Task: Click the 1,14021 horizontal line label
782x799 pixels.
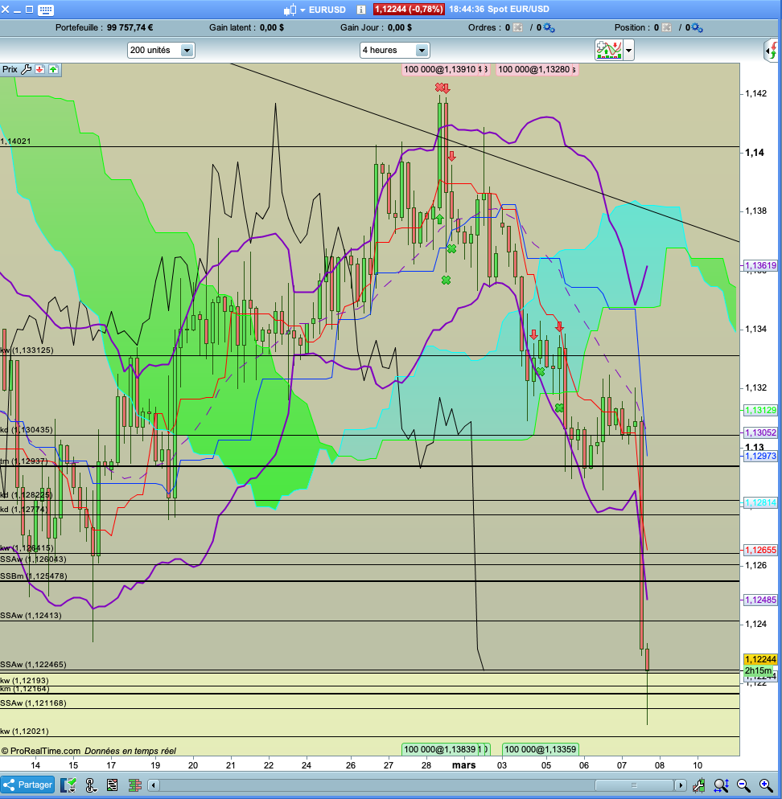Action: (16, 141)
